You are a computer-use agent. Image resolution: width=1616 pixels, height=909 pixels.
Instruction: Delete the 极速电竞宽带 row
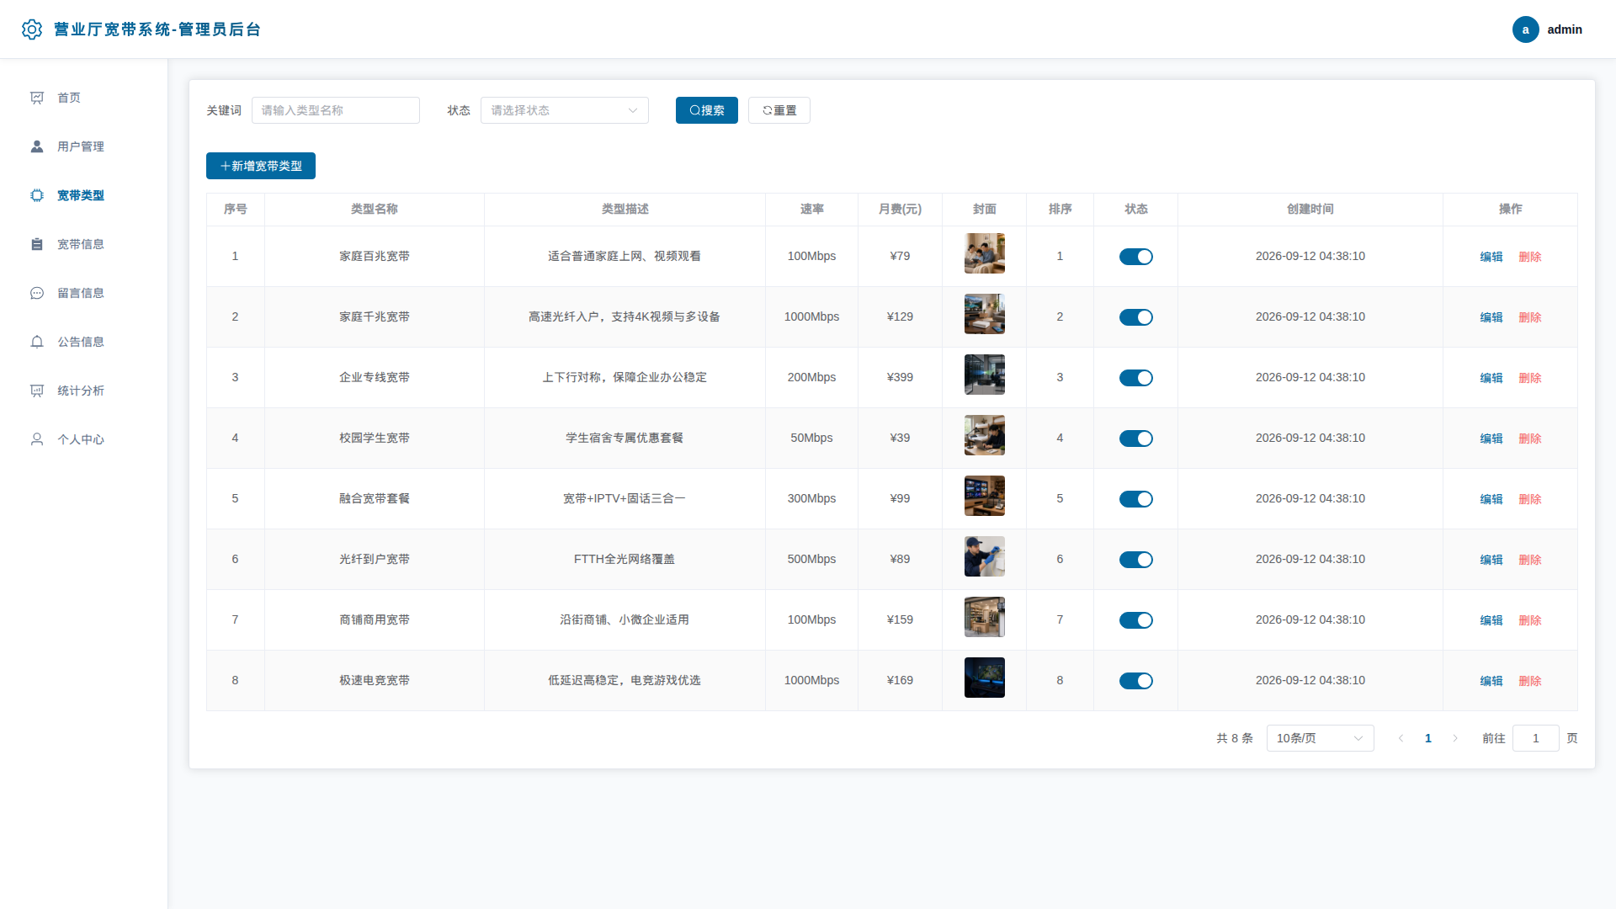[x=1529, y=681]
